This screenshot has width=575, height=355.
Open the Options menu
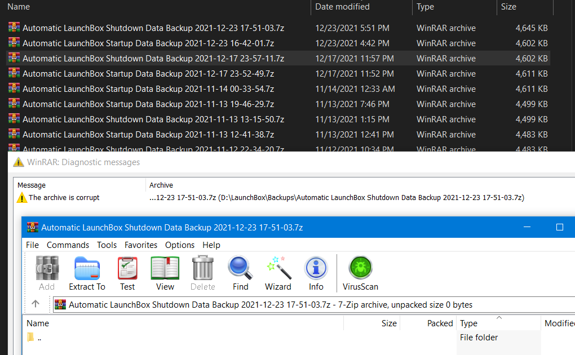pos(180,245)
